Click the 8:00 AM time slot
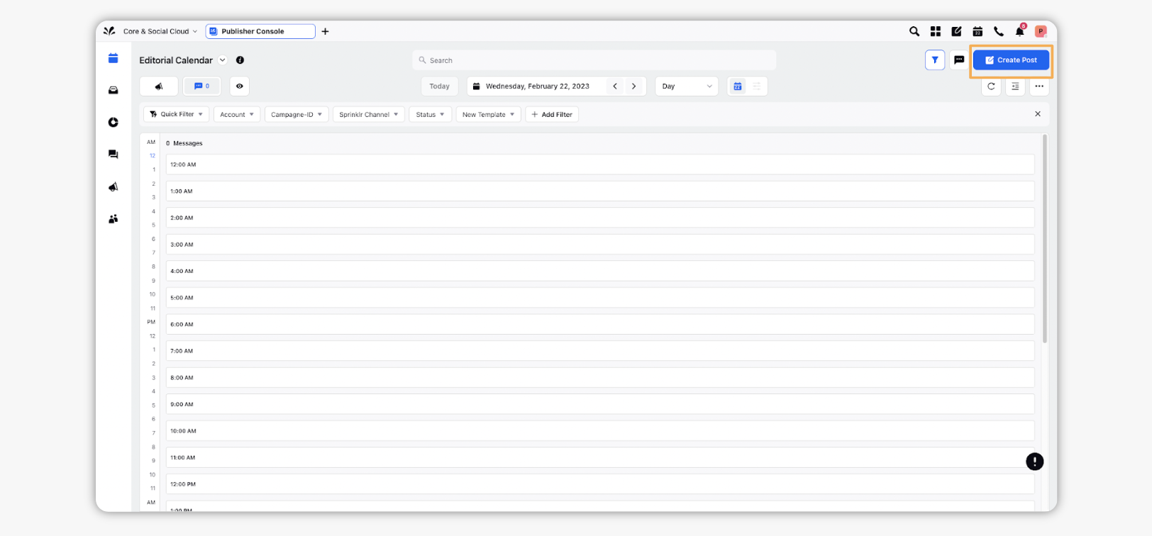1152x536 pixels. (600, 377)
